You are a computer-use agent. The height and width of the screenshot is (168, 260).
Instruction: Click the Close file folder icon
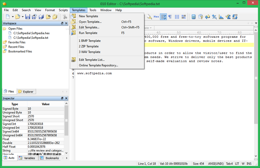point(48,16)
